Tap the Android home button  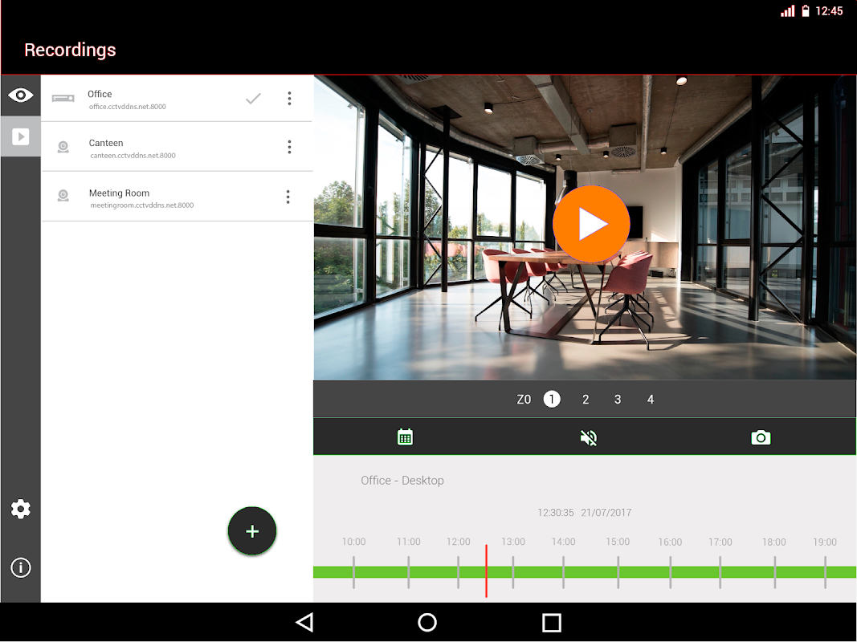coord(427,623)
